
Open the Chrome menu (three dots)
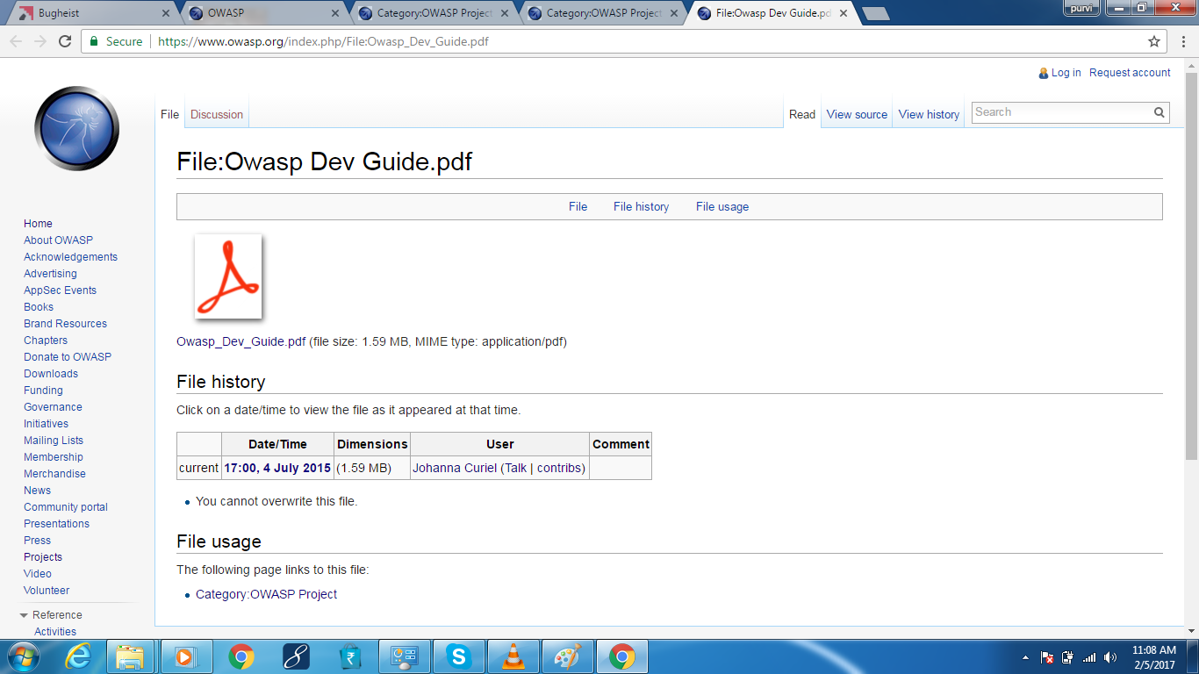click(1182, 41)
